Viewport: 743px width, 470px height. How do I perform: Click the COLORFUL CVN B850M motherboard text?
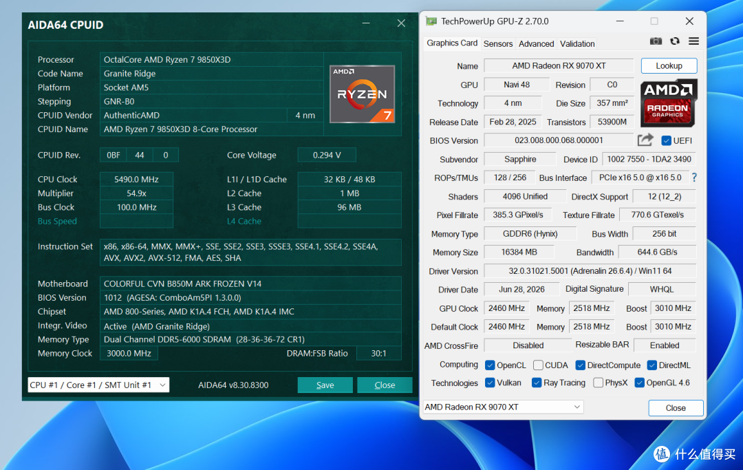[182, 284]
